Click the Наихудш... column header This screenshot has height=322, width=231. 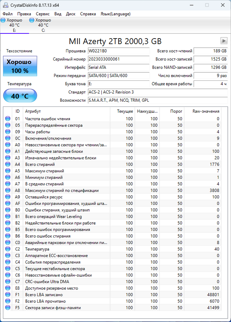coord(147,111)
